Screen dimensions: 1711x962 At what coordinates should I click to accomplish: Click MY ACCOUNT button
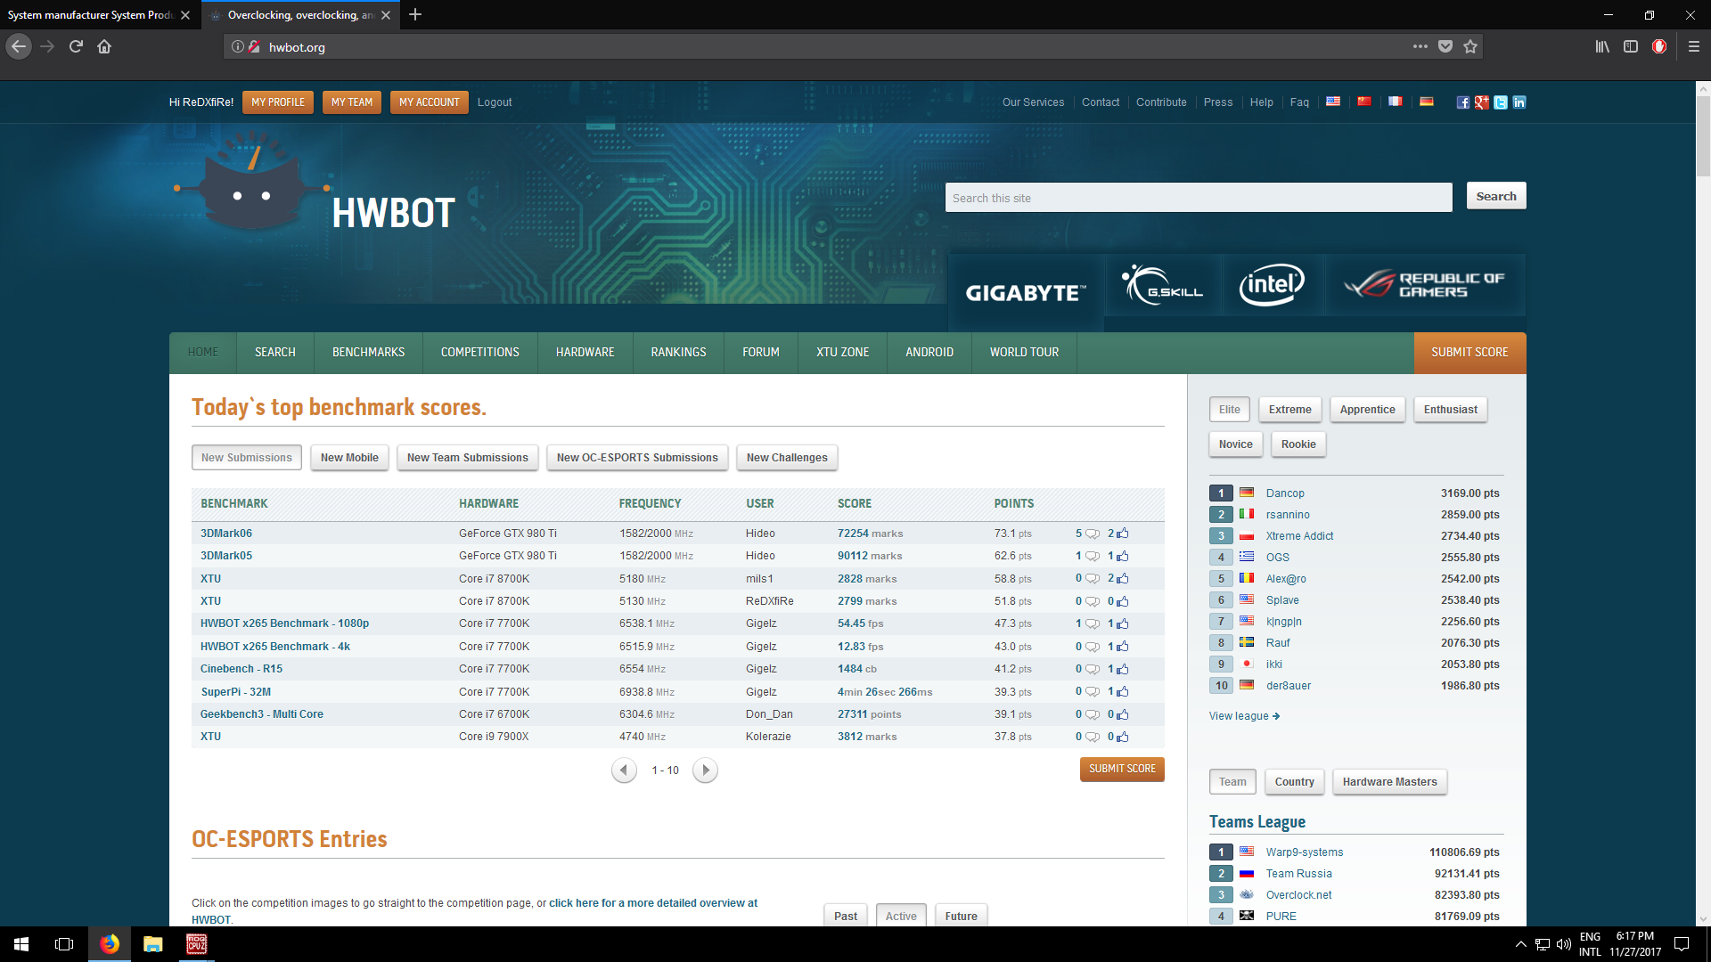tap(430, 102)
